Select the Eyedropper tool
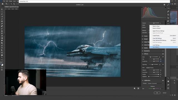Viewport: 178px width, 100px height. click(2, 24)
